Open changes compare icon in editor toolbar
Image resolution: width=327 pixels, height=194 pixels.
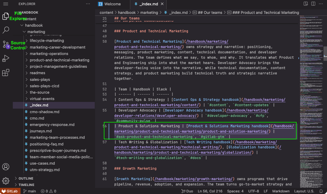point(306,4)
